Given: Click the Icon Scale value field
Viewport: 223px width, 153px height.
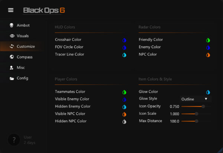Looking at the screenshot, I should click(174, 114).
